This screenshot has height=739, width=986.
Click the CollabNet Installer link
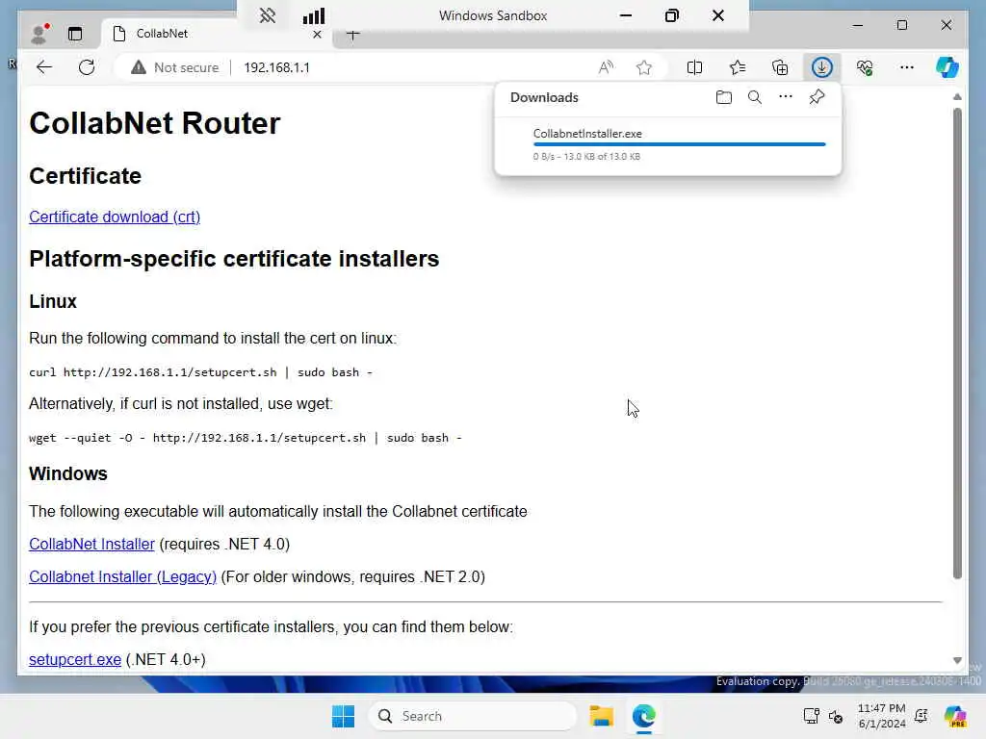click(91, 545)
